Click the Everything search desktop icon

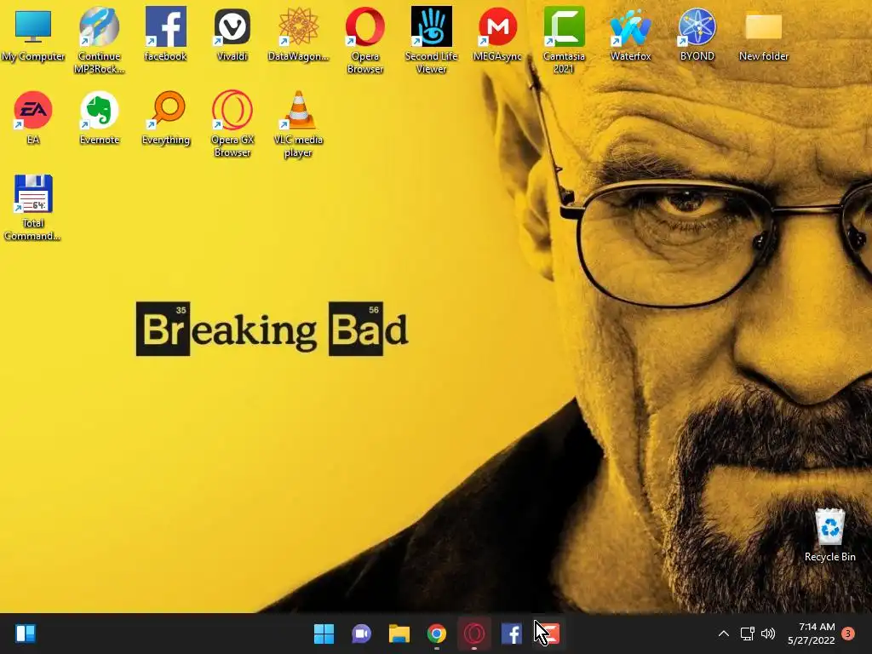166,118
